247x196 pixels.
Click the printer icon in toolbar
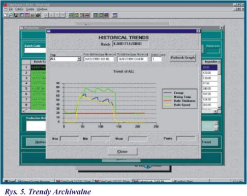tap(38, 15)
